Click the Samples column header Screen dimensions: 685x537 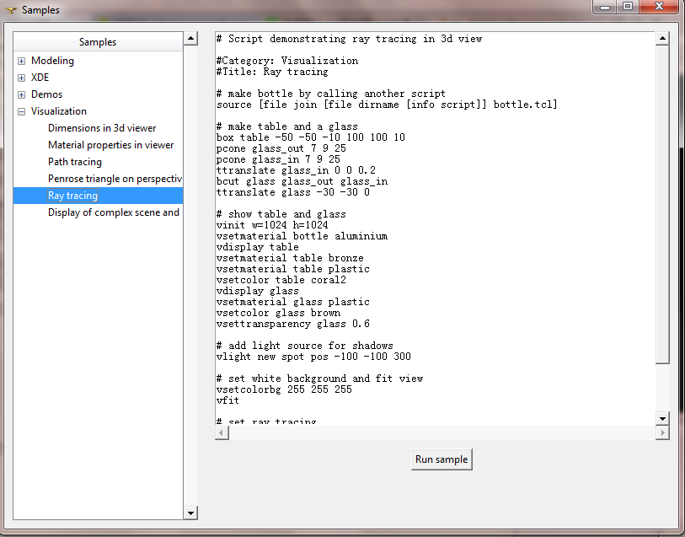pos(98,41)
